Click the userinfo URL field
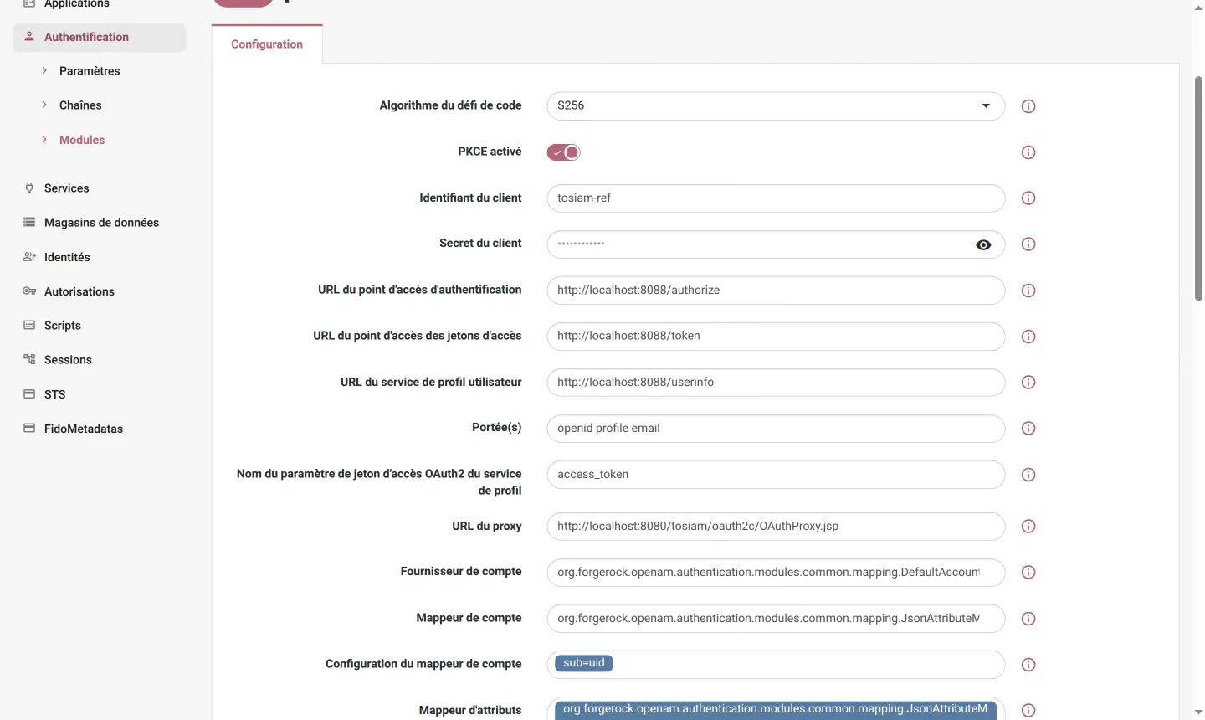 [776, 383]
